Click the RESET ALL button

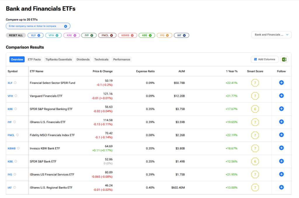[x=16, y=35]
